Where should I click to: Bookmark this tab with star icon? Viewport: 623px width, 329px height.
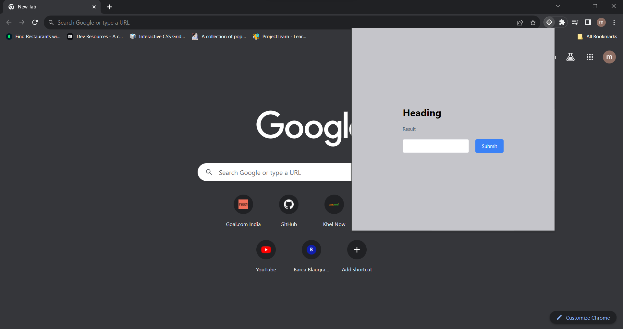pyautogui.click(x=533, y=22)
